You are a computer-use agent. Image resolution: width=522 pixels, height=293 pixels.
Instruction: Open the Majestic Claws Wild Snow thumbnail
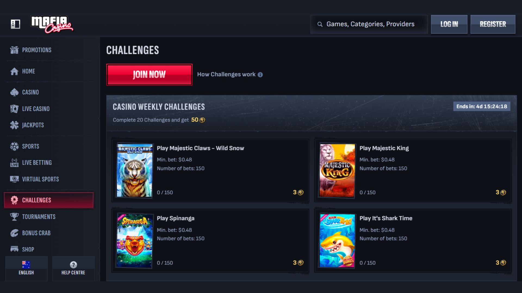135,170
